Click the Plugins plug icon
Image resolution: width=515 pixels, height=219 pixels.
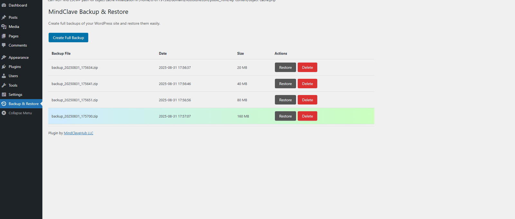tap(4, 67)
